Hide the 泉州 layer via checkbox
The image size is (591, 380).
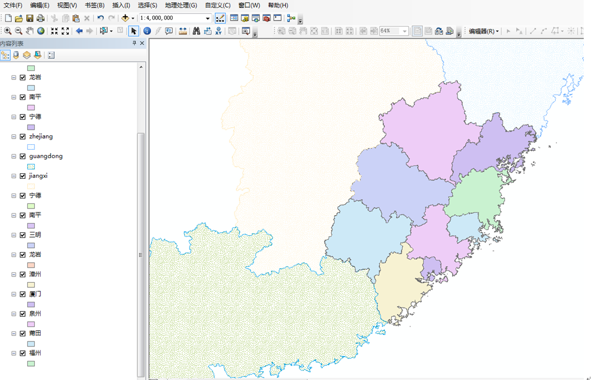[x=22, y=313]
